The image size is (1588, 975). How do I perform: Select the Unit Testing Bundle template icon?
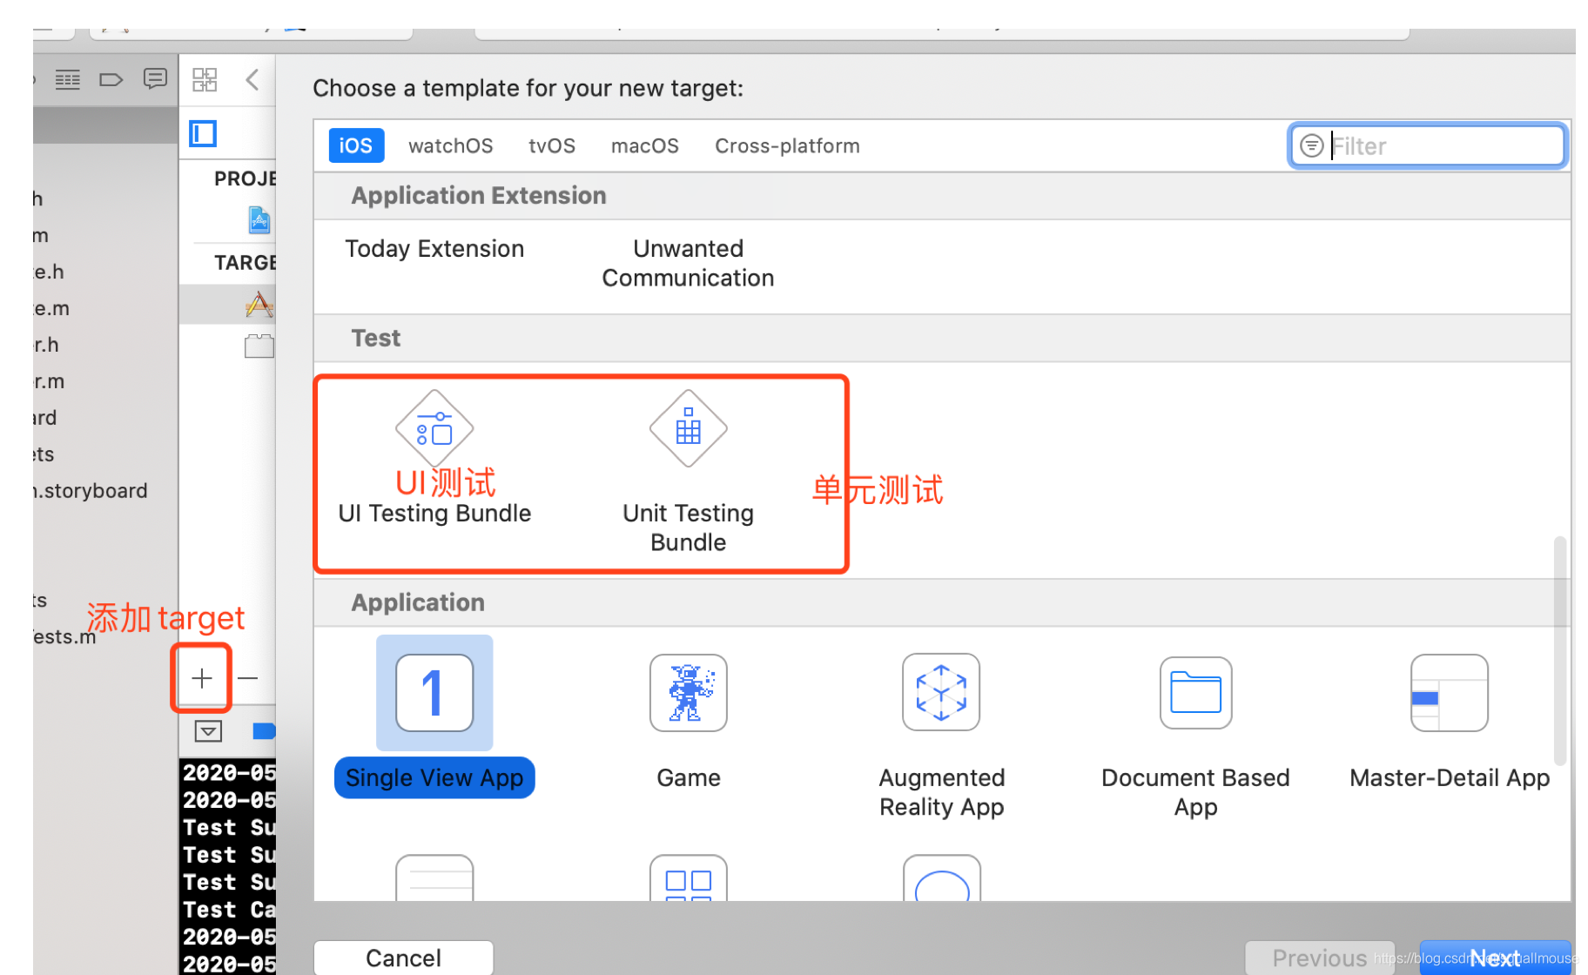point(688,428)
